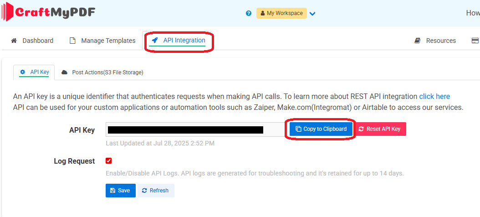This screenshot has height=217, width=480.
Task: Save the API settings
Action: coord(121,191)
